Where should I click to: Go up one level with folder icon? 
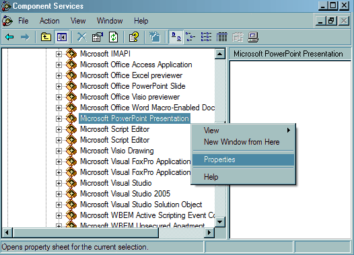(x=46, y=37)
